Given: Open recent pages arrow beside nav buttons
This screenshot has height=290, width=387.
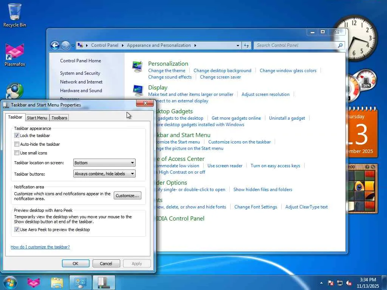Looking at the screenshot, I should coord(73,45).
